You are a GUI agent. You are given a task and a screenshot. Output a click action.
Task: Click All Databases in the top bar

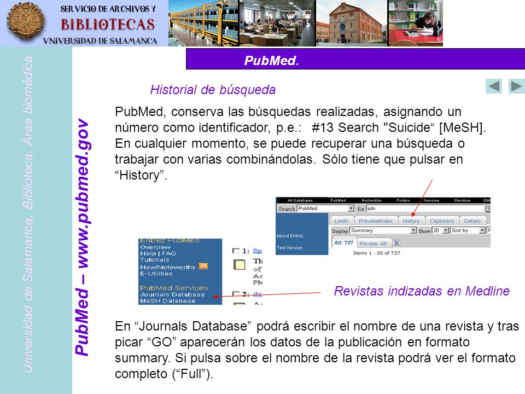pos(300,200)
